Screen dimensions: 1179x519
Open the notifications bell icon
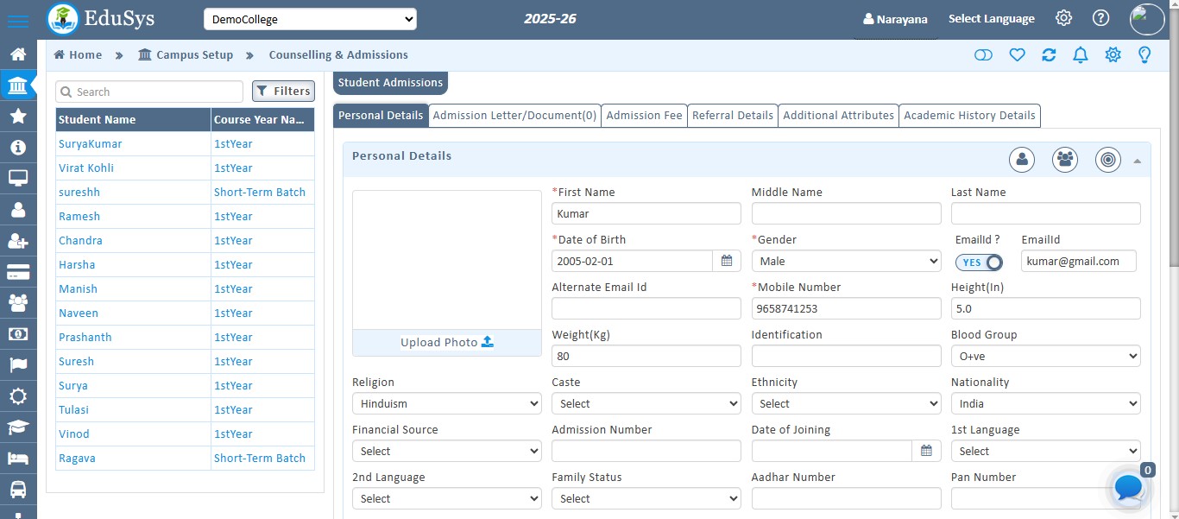(1080, 54)
